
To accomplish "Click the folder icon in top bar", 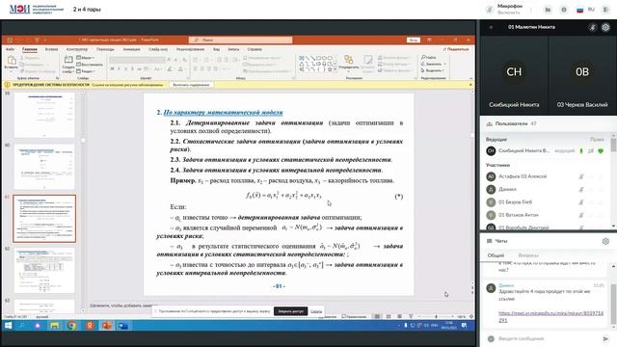I will 548,10.
